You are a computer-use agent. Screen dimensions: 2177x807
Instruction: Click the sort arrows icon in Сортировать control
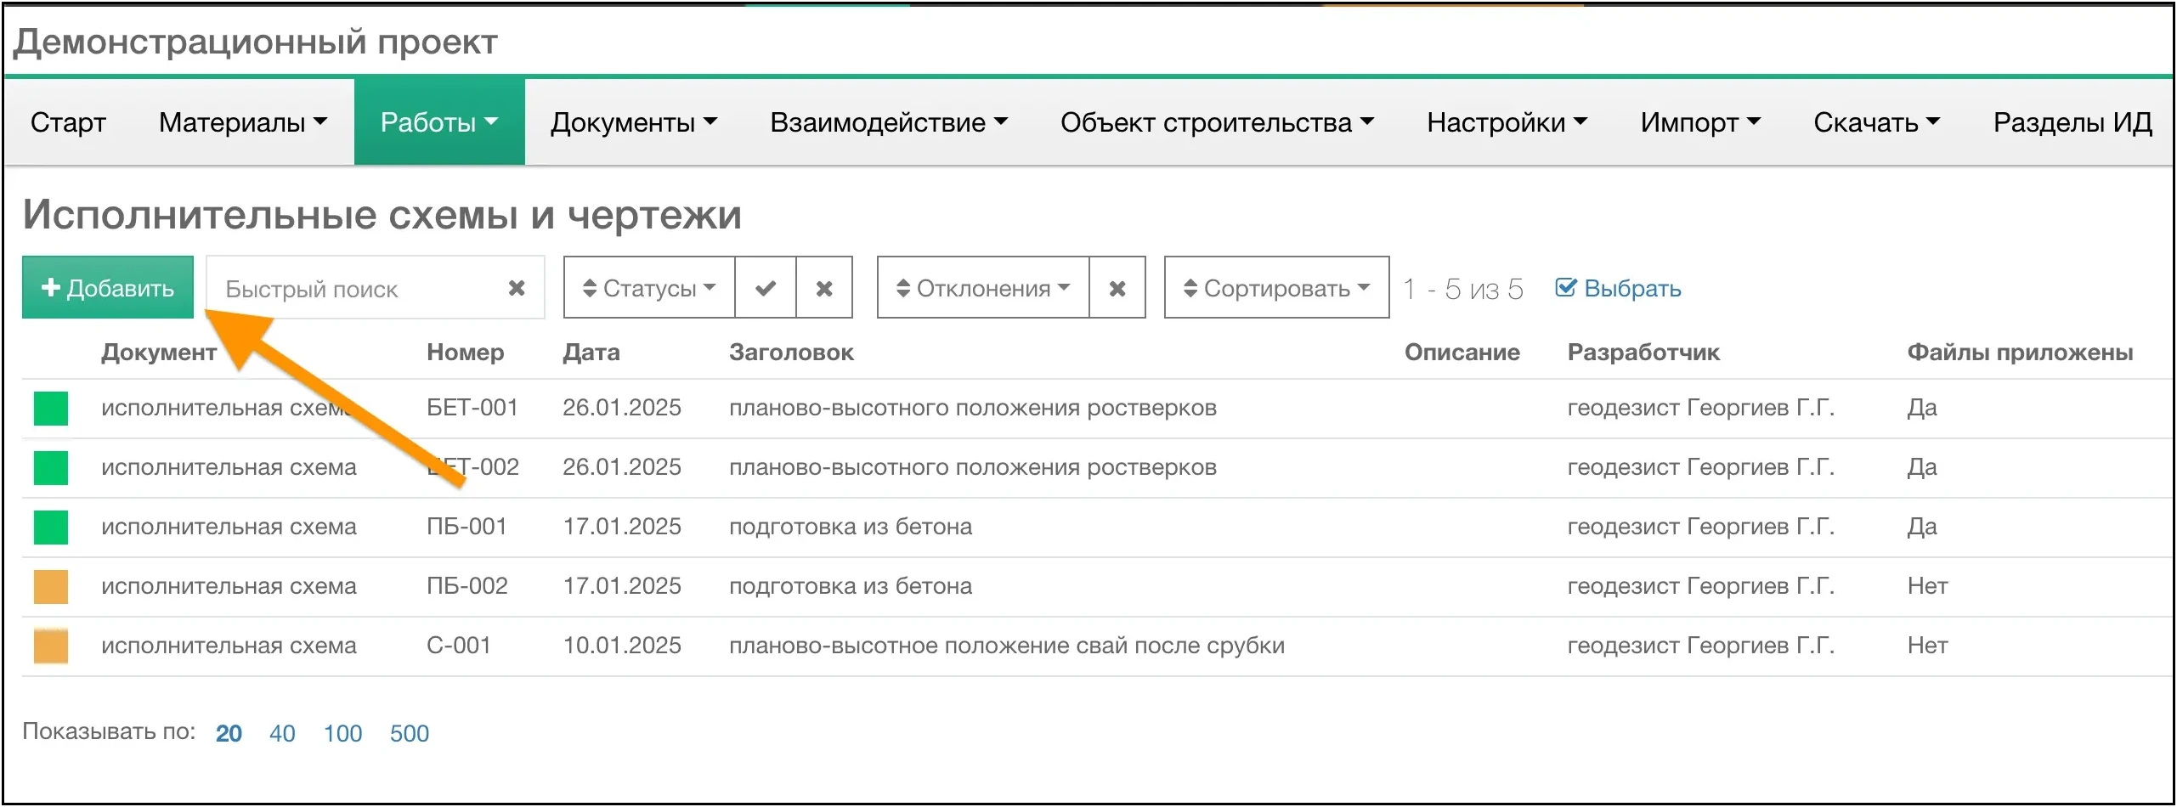pos(1190,288)
